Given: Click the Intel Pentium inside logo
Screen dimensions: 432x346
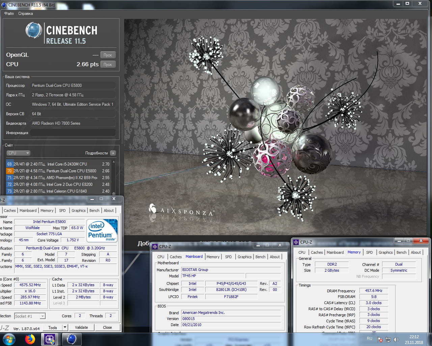Looking at the screenshot, I should pyautogui.click(x=102, y=230).
